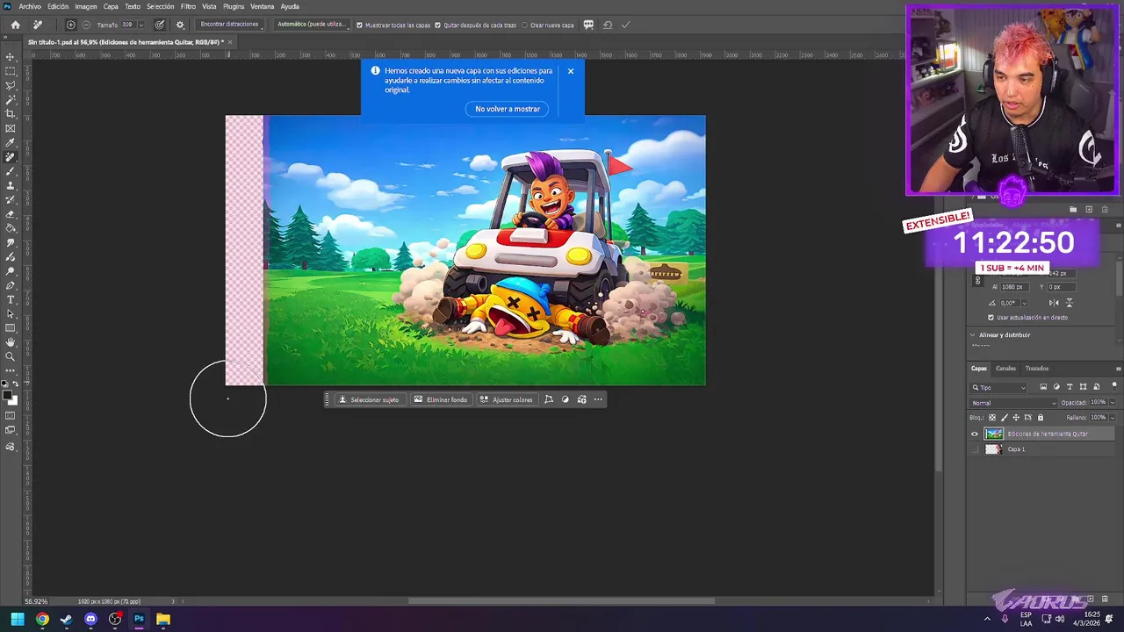Viewport: 1124px width, 632px height.
Task: Toggle Usar actualización en directo checkbox
Action: point(991,318)
